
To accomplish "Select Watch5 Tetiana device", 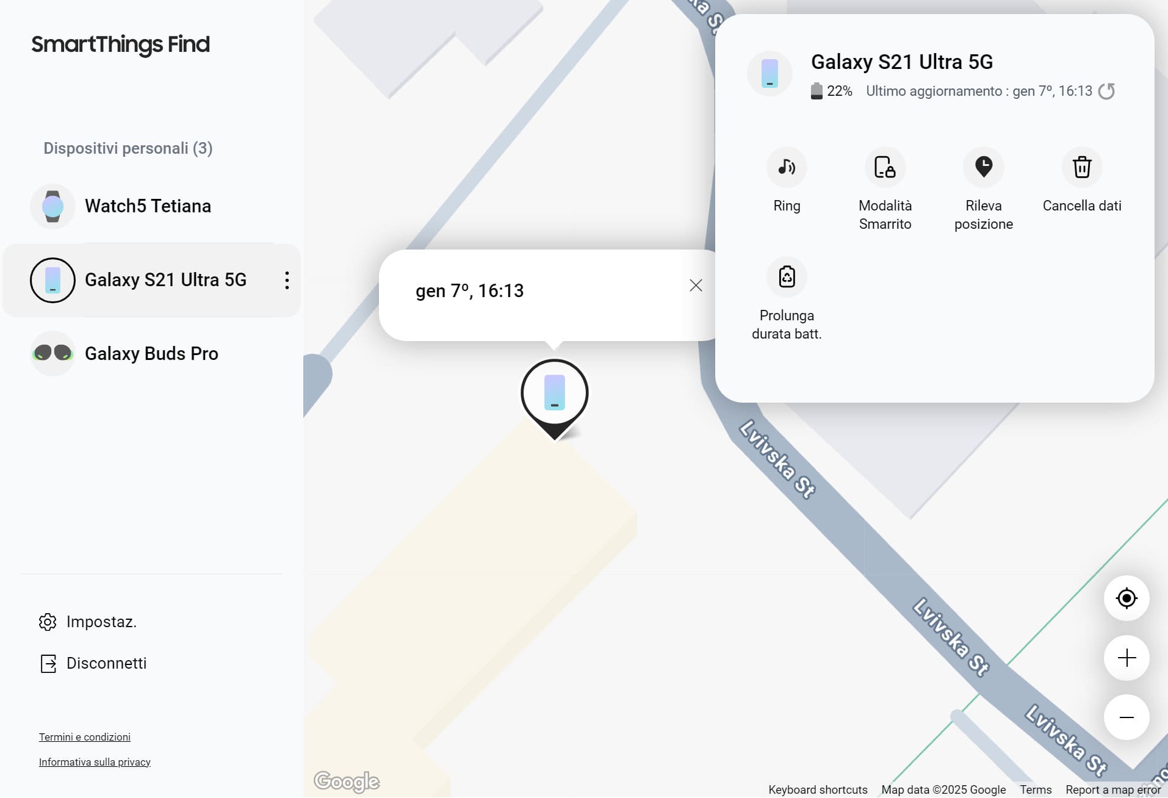I will click(x=151, y=206).
